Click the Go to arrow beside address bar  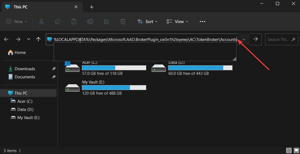point(256,39)
